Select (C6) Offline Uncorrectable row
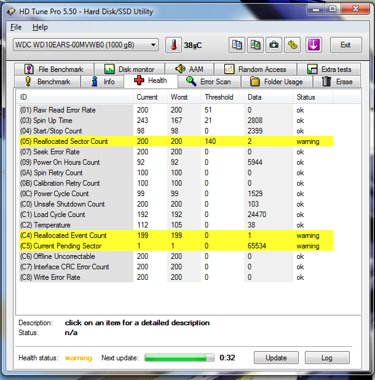The image size is (375, 380). [176, 256]
